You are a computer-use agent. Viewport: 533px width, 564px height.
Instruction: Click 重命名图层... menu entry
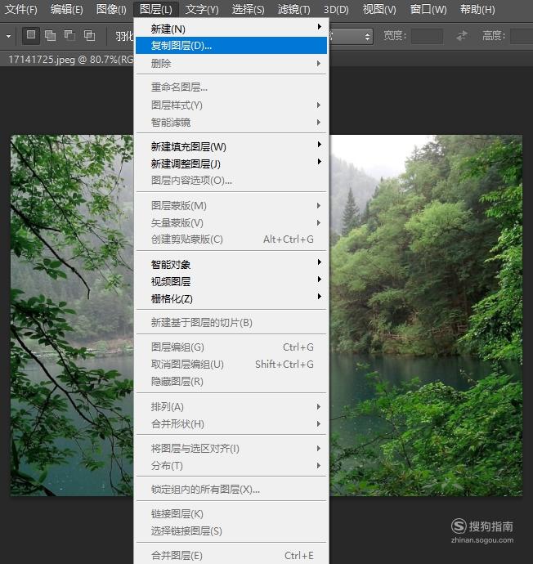tap(231, 87)
